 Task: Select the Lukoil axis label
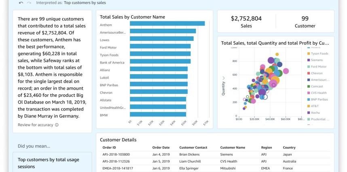coord(104,77)
